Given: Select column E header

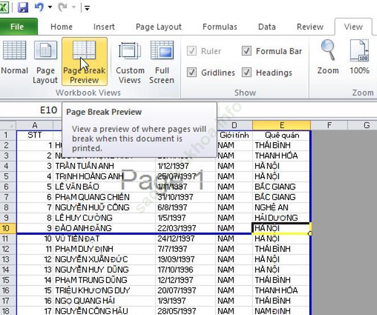Looking at the screenshot, I should coord(281,125).
